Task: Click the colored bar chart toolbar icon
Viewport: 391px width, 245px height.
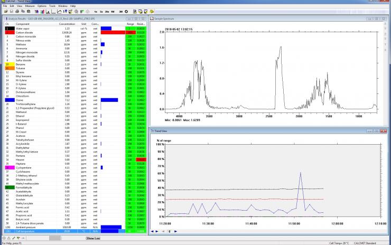Action: (42, 12)
